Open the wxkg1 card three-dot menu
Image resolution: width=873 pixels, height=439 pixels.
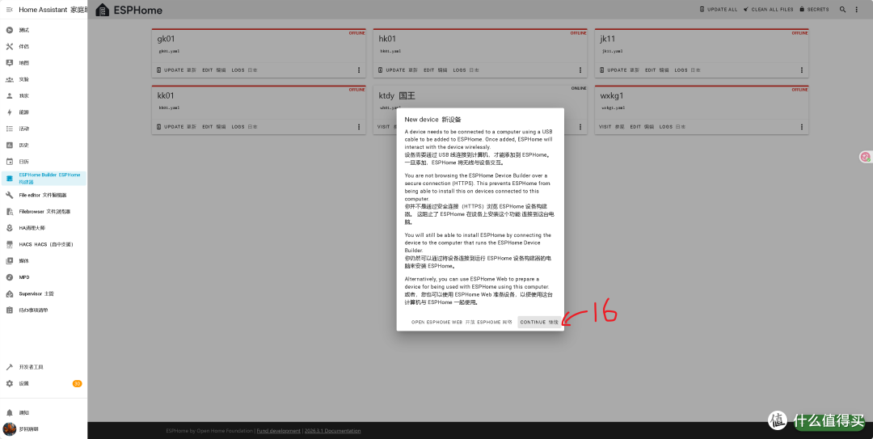click(802, 127)
